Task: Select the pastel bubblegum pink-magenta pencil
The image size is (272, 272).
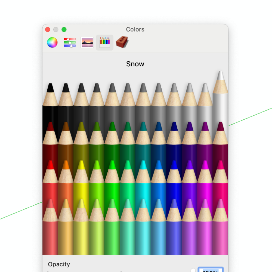Action: (x=205, y=227)
